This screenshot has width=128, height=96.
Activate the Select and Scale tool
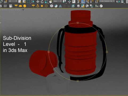(x=46, y=2)
